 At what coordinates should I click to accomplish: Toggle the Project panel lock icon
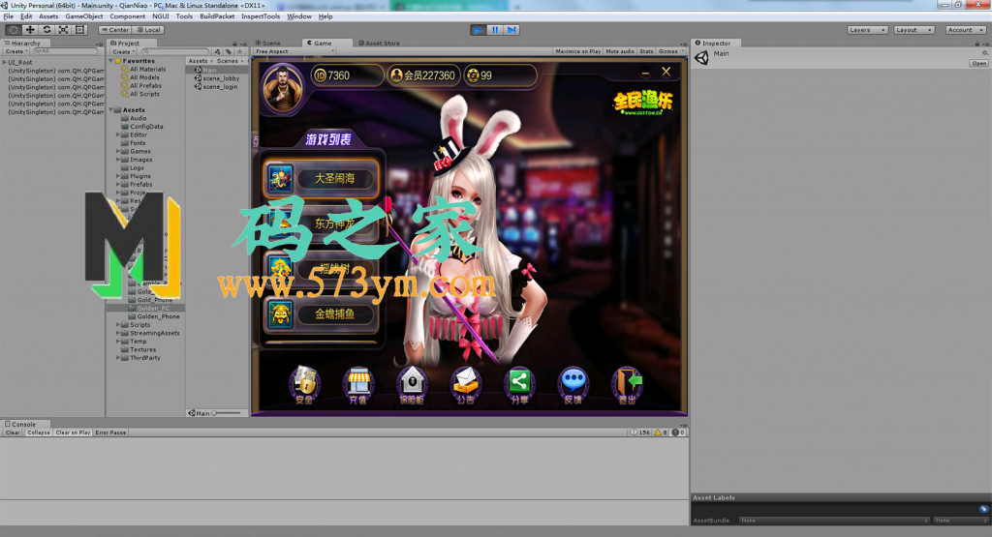coord(234,44)
